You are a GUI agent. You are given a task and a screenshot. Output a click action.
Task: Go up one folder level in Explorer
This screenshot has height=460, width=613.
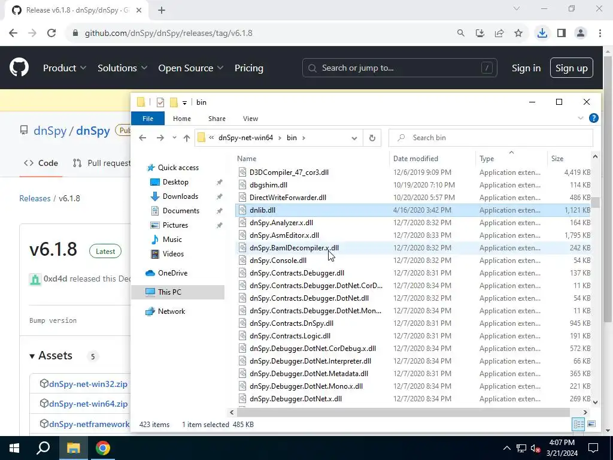(x=187, y=138)
